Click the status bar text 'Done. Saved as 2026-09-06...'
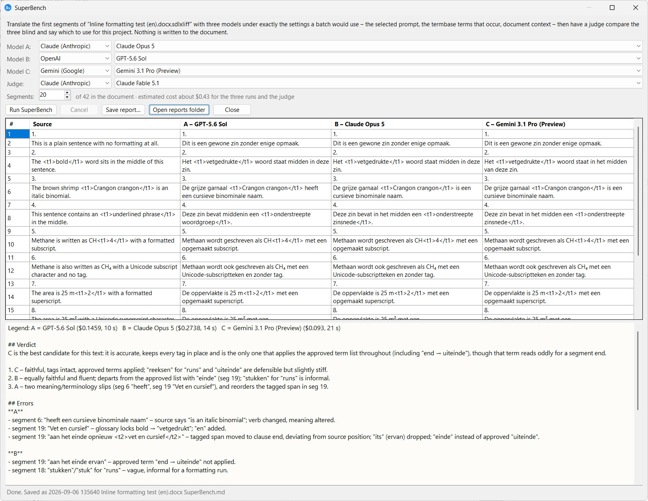 [x=116, y=492]
